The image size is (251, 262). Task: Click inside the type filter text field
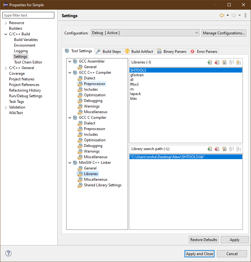click(x=28, y=15)
